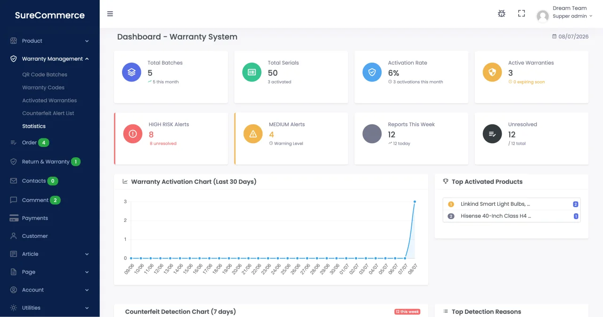Expand the Account submenu chevron

pos(87,290)
